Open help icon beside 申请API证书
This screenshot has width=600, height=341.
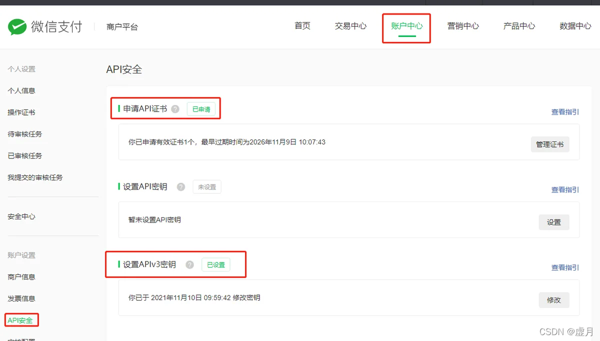(x=175, y=109)
